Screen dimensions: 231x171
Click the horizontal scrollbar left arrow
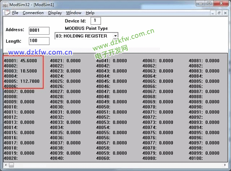(x=5, y=165)
